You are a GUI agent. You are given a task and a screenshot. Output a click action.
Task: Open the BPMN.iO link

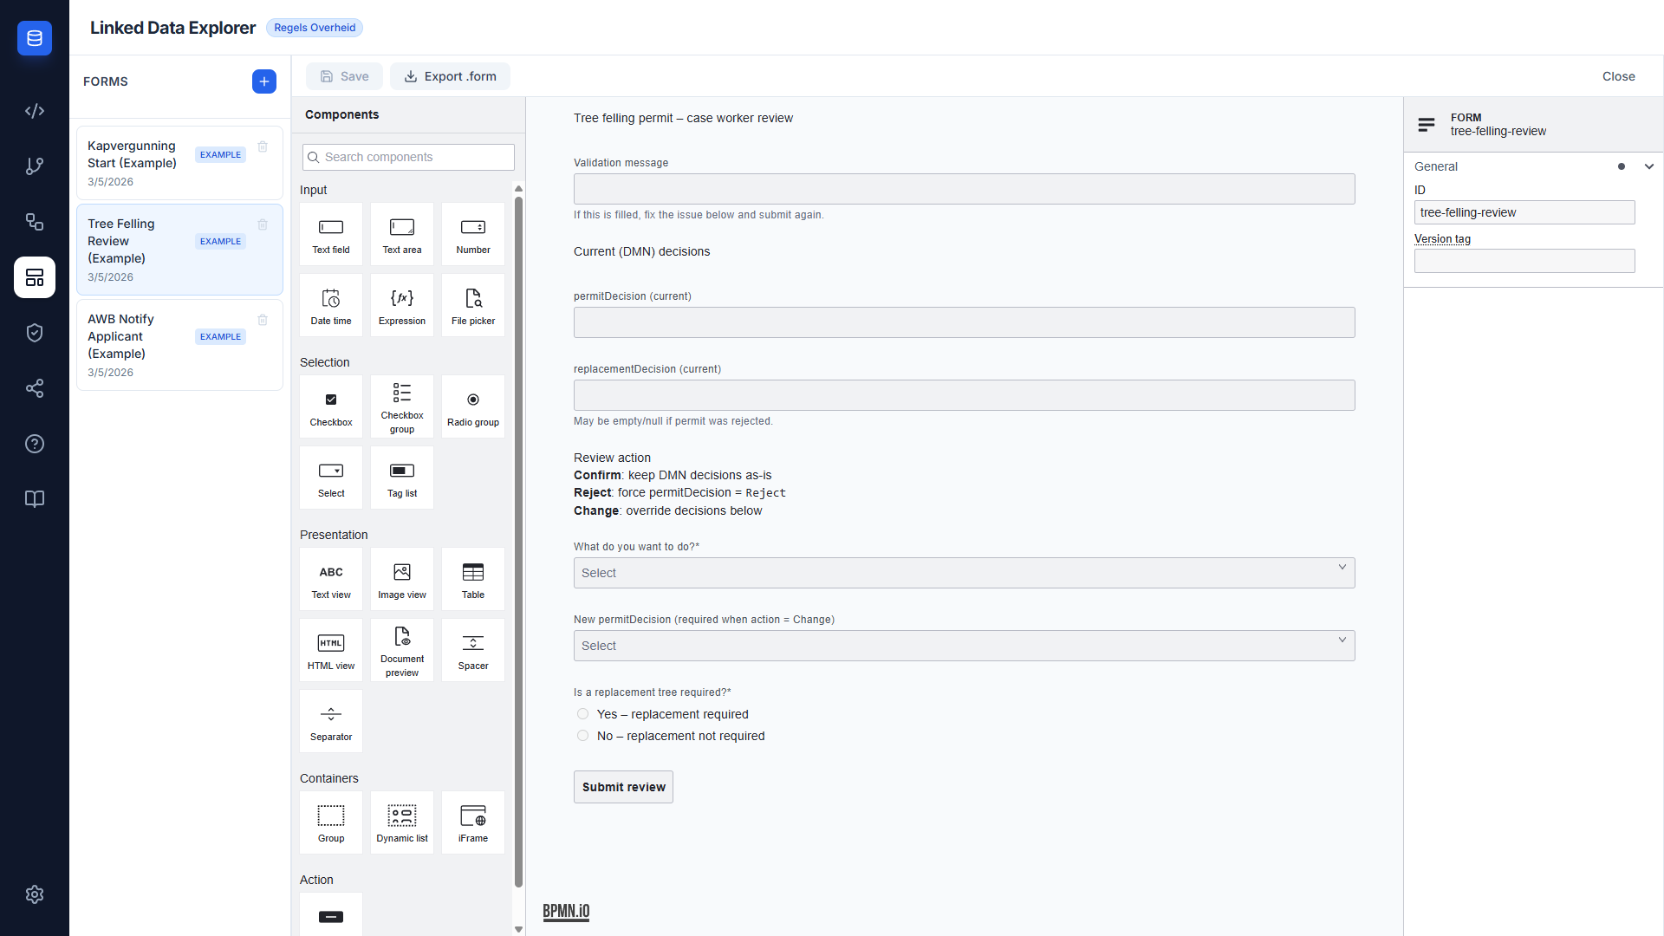pyautogui.click(x=566, y=912)
